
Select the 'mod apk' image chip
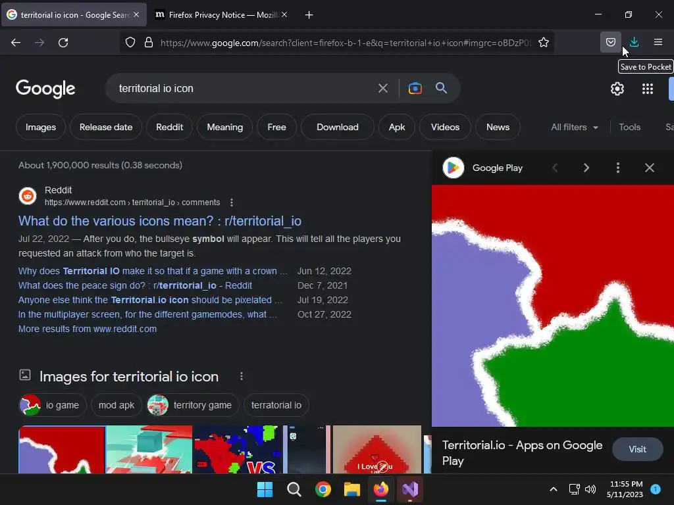point(116,405)
